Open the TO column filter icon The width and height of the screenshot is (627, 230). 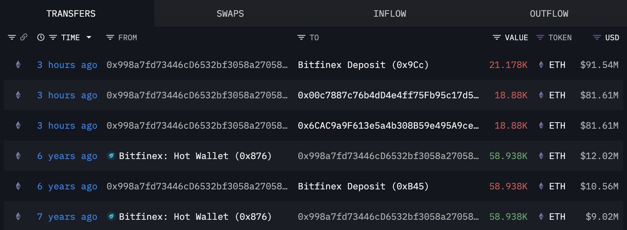click(301, 37)
